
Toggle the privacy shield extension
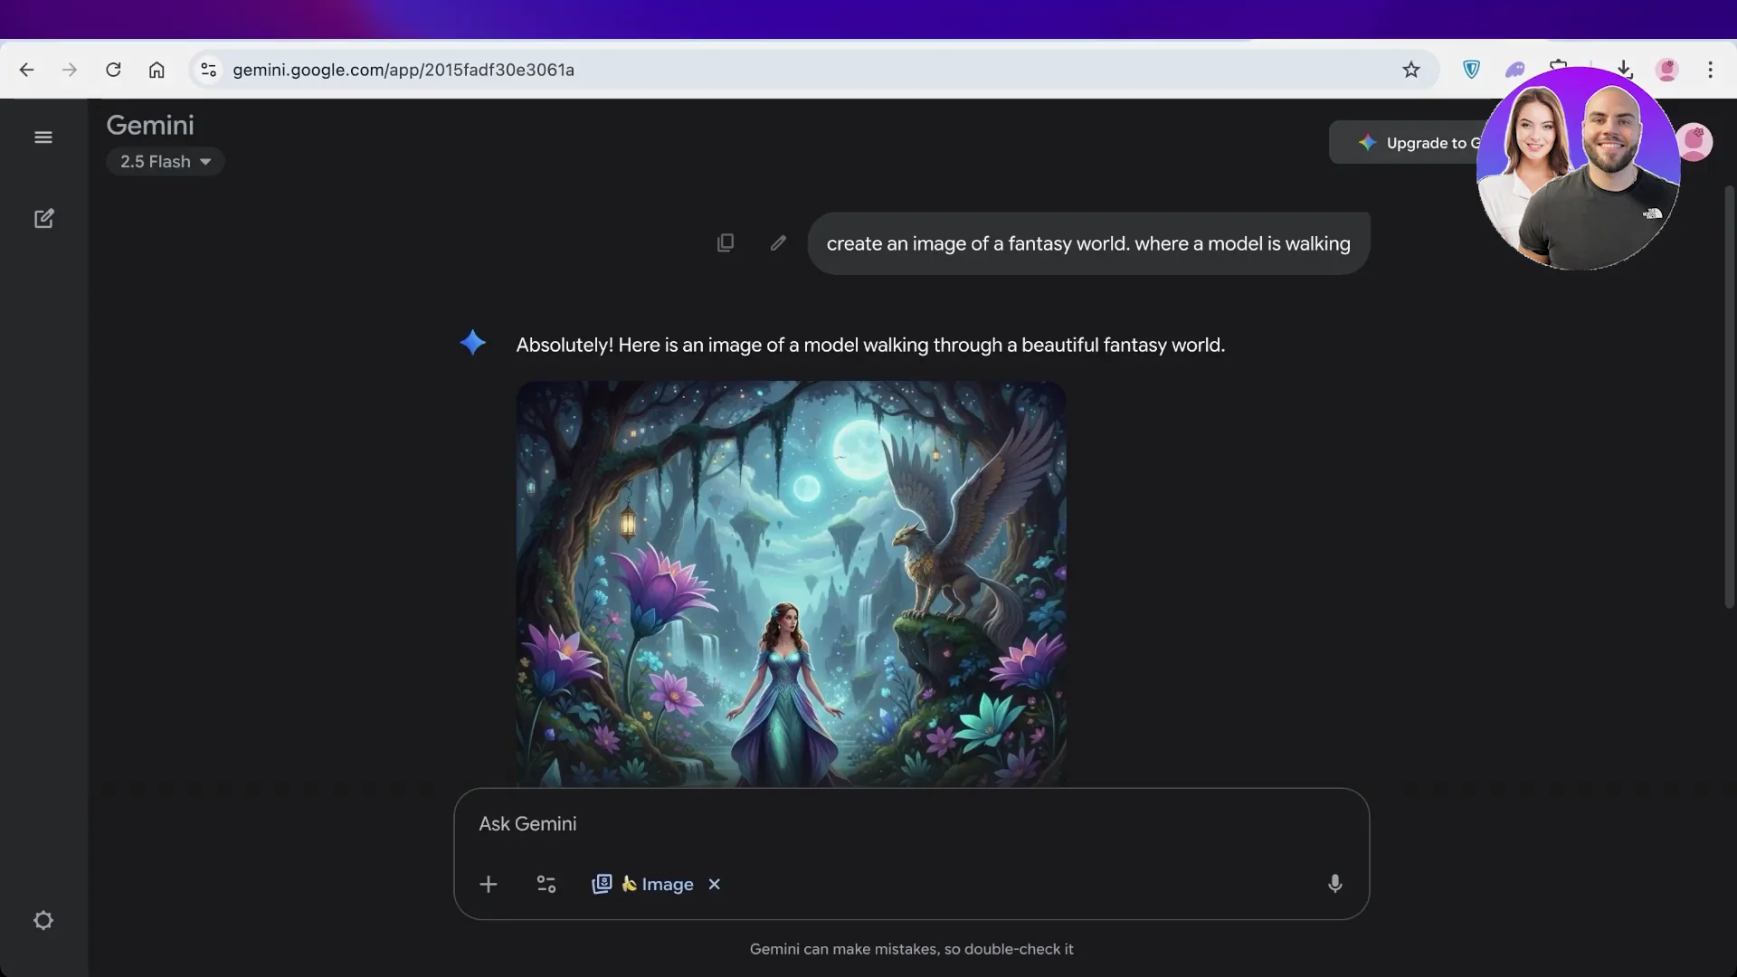click(1471, 70)
